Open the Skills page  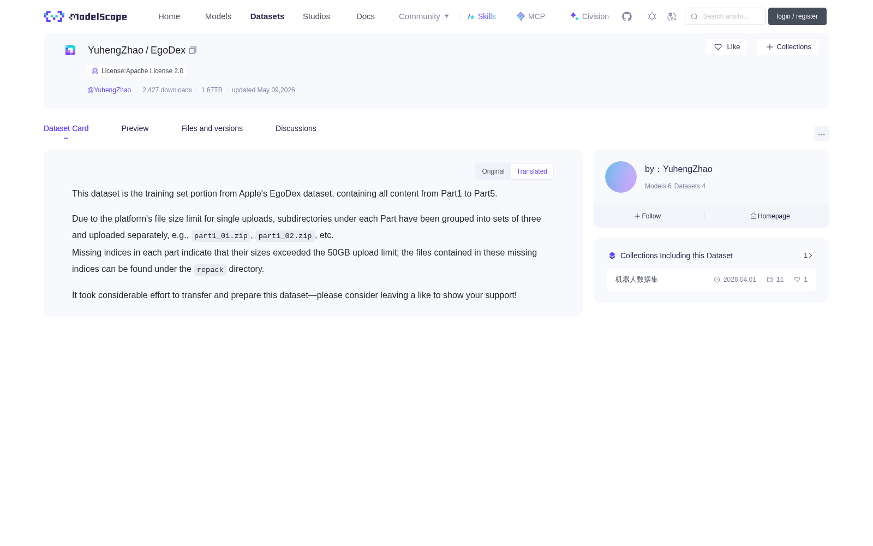[481, 16]
